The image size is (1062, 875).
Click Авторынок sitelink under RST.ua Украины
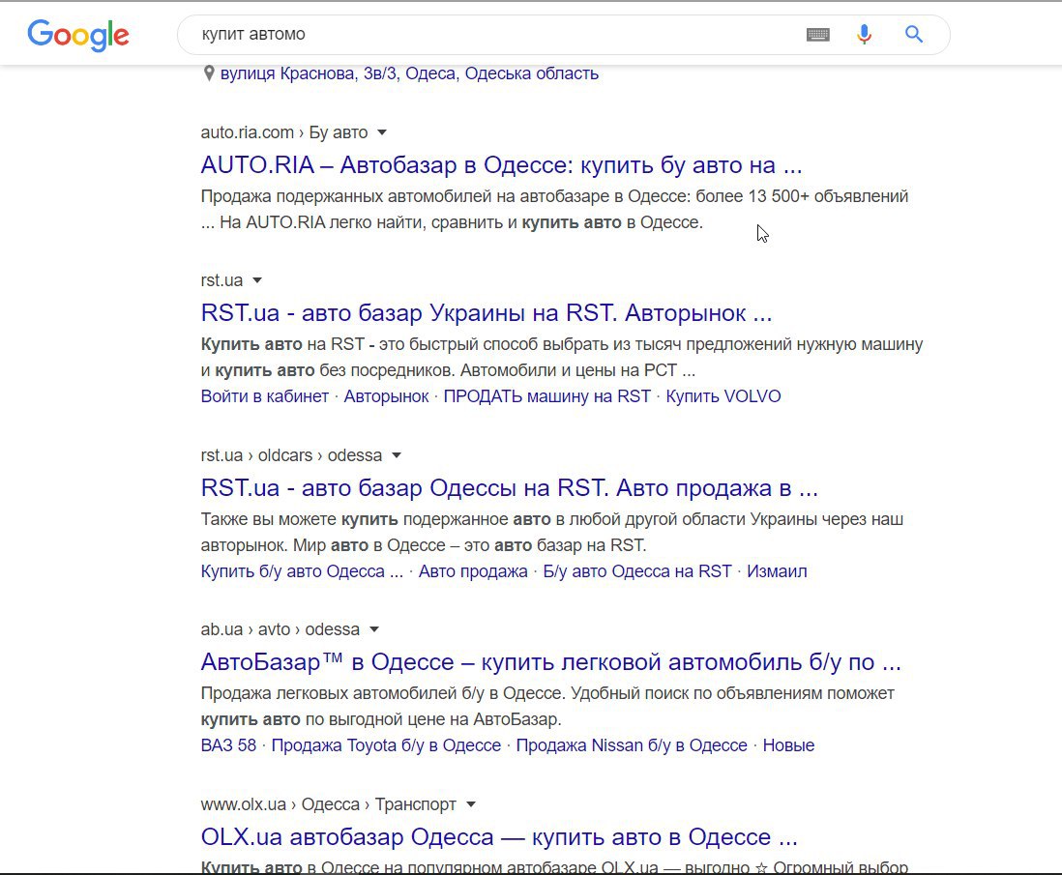point(386,396)
